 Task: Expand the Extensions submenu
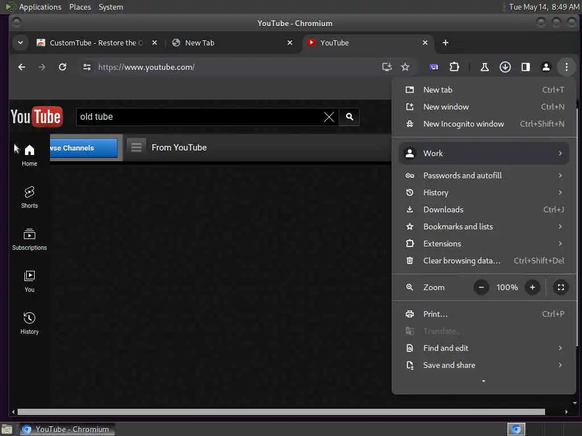484,244
